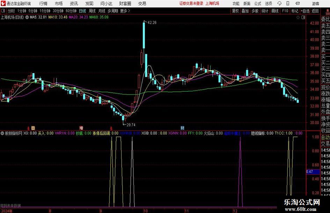Screen dimensions: 330x213
Task: Open the 资讯 menu
Action: coord(74,3)
